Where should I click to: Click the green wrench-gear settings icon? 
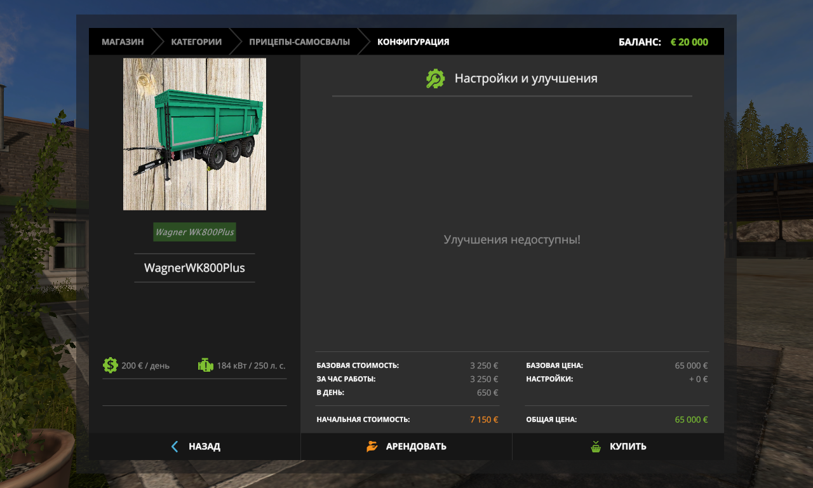[435, 79]
